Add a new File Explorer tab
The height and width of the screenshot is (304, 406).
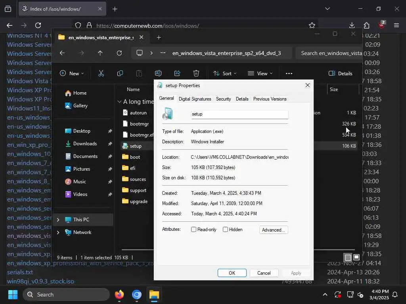pos(159,38)
